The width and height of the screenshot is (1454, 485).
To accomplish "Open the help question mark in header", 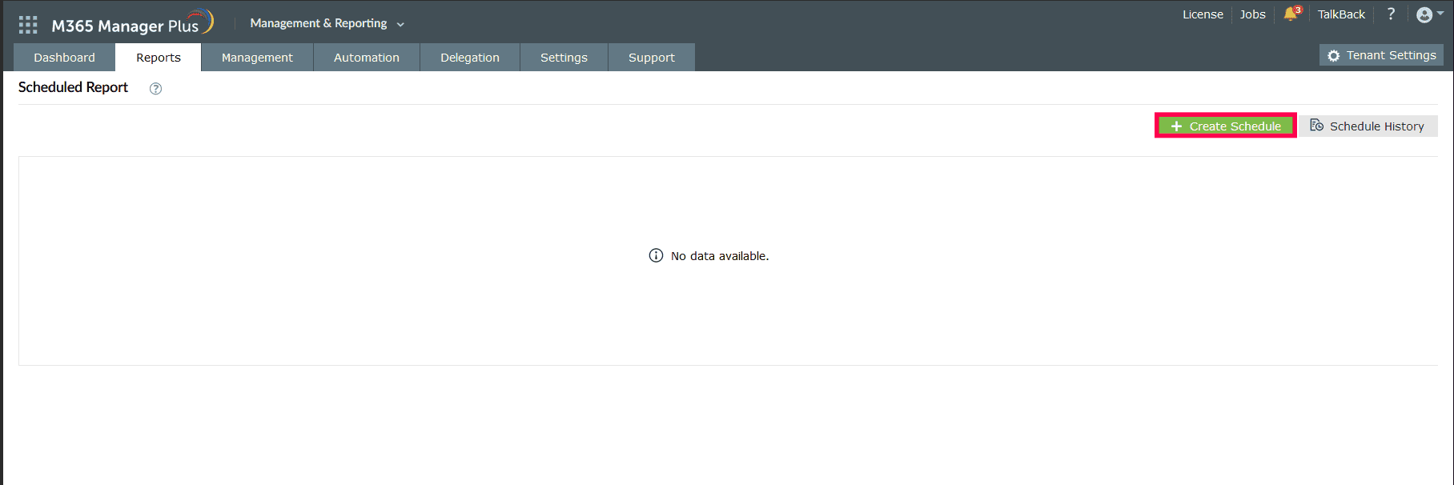I will (1392, 14).
